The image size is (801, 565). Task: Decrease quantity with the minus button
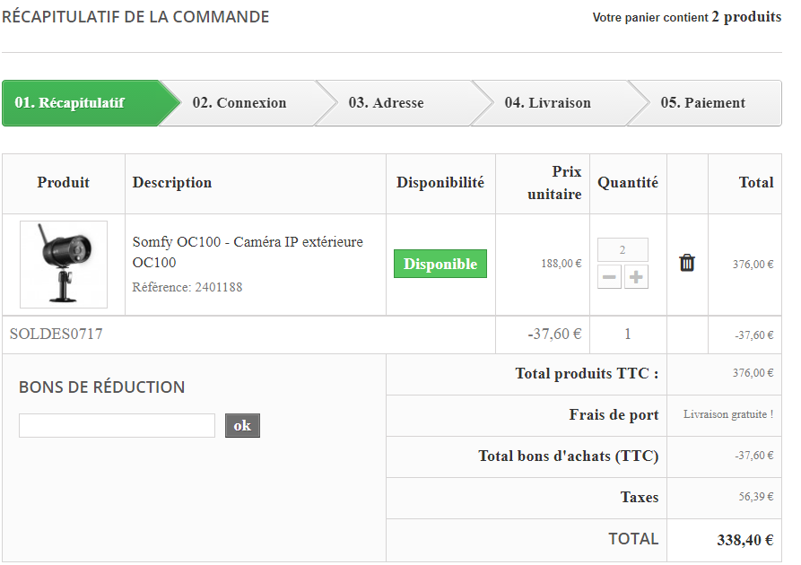point(610,277)
